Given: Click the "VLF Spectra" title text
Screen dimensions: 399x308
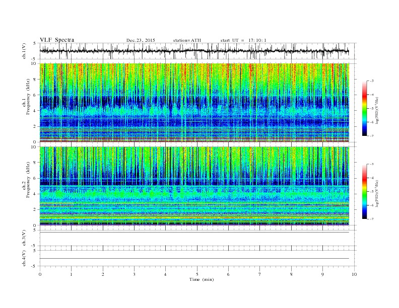Looking at the screenshot, I should 57,40.
